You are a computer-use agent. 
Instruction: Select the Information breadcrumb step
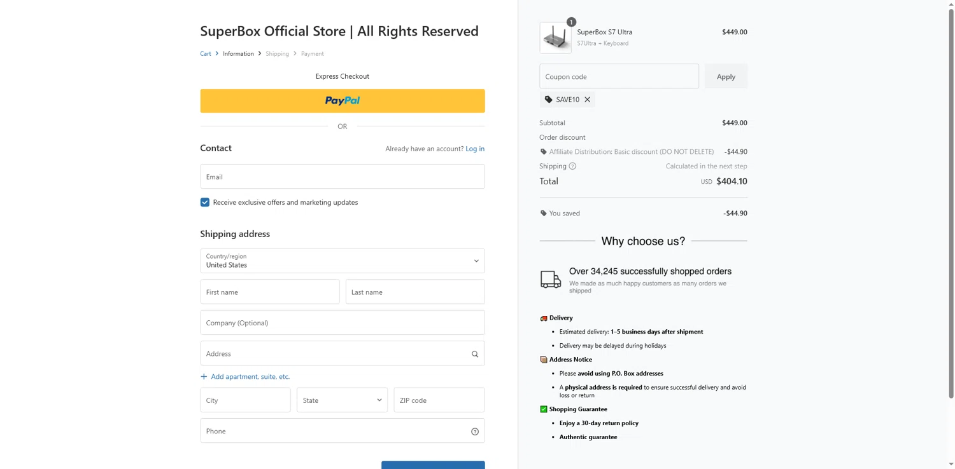click(x=238, y=54)
